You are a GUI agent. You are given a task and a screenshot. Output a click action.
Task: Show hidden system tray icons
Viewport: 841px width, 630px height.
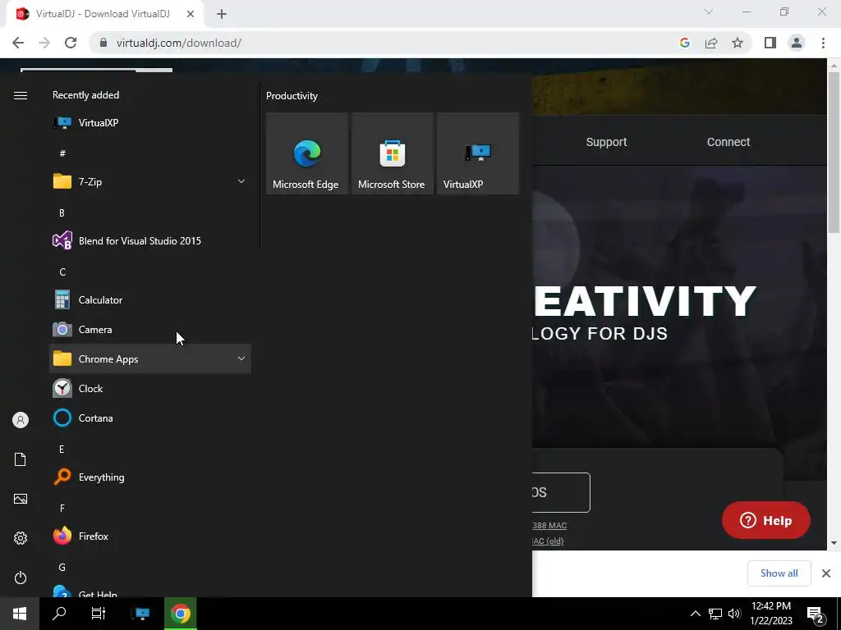tap(695, 614)
